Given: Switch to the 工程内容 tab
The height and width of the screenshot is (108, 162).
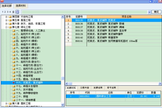Looking at the screenshot, I should click(85, 88).
